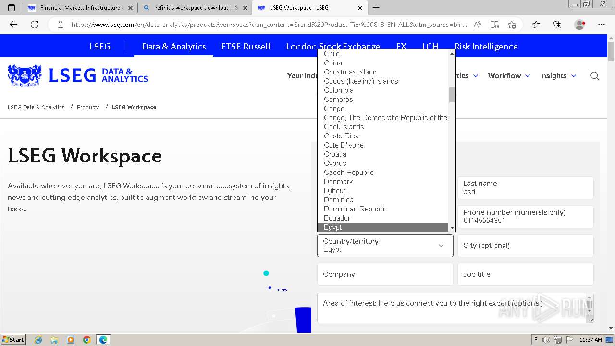The width and height of the screenshot is (615, 346).
Task: Expand the Workflow dropdown menu
Action: coord(509,76)
